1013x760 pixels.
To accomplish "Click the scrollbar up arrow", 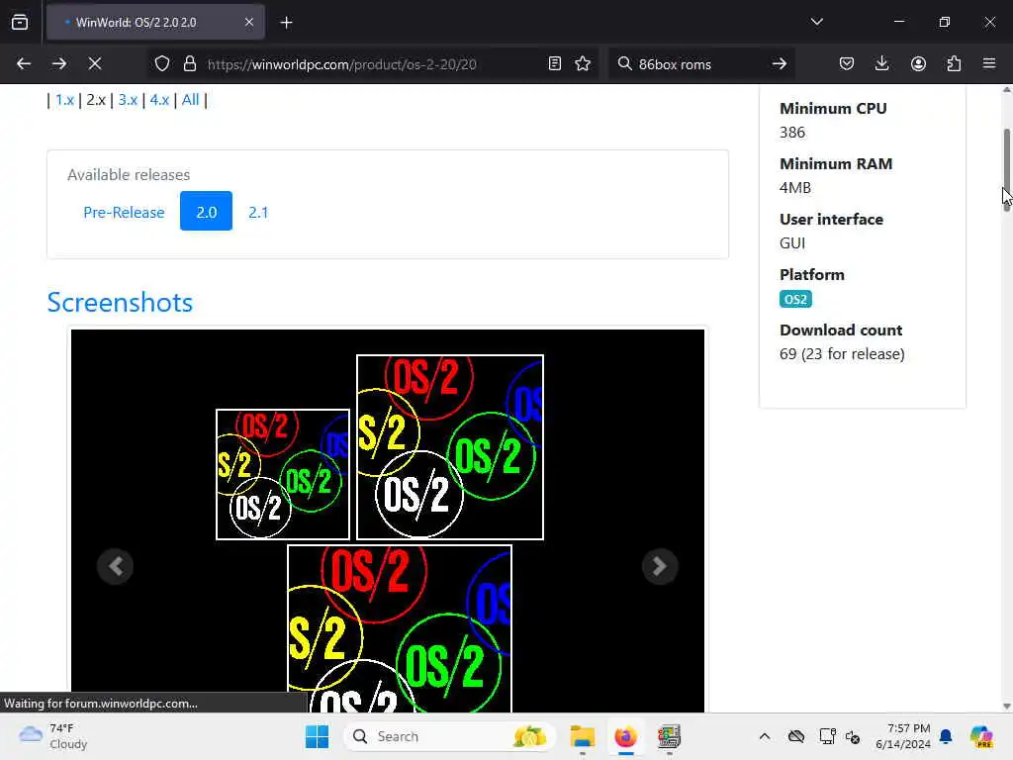I will [x=1006, y=90].
